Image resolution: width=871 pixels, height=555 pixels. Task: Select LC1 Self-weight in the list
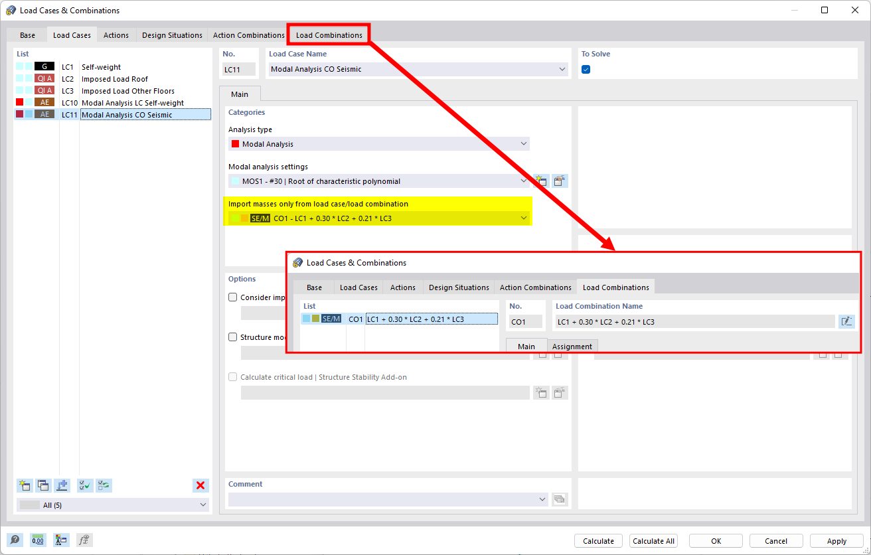click(113, 66)
